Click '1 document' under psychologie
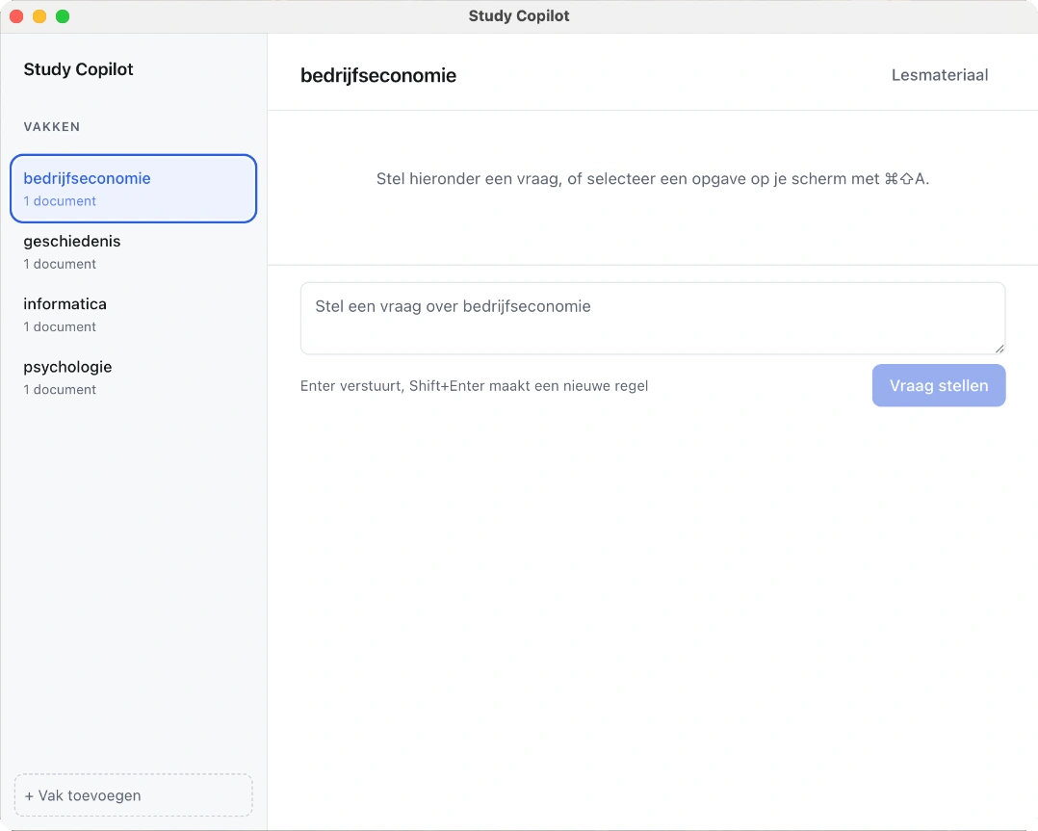This screenshot has height=831, width=1038. tap(60, 389)
